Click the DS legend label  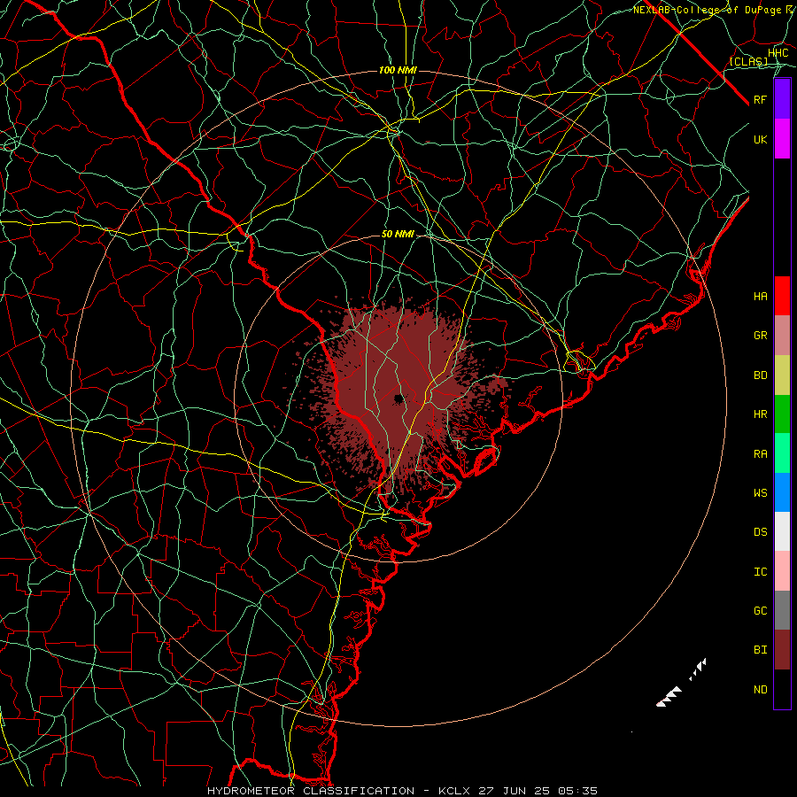coord(760,532)
